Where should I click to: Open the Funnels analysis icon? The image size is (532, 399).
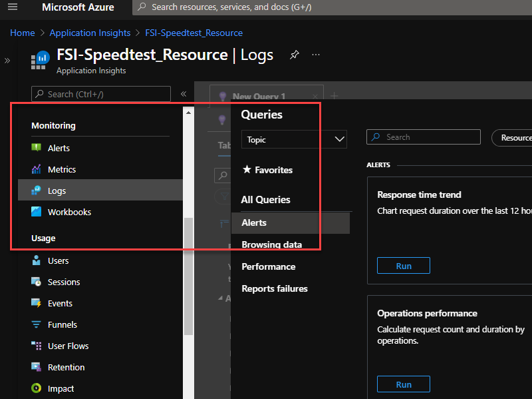coord(38,324)
